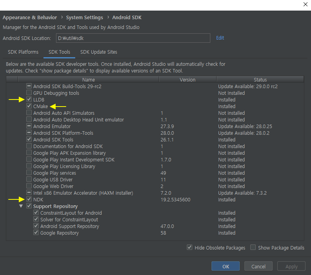This screenshot has width=311, height=275.
Task: Click status 'Update Available: 28.0.25'
Action: point(245,127)
